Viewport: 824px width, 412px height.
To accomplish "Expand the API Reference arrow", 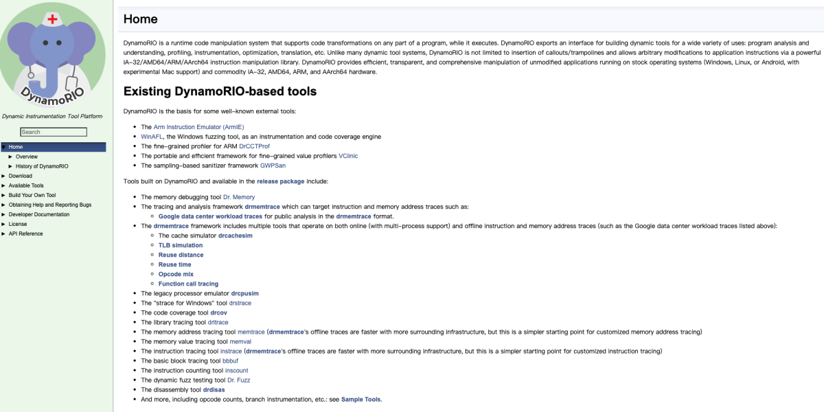I will 3,233.
